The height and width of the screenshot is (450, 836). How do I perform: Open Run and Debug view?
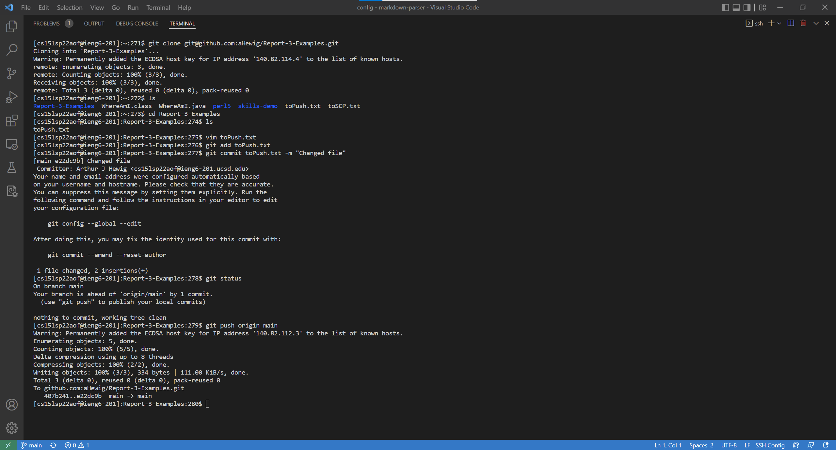coord(11,97)
